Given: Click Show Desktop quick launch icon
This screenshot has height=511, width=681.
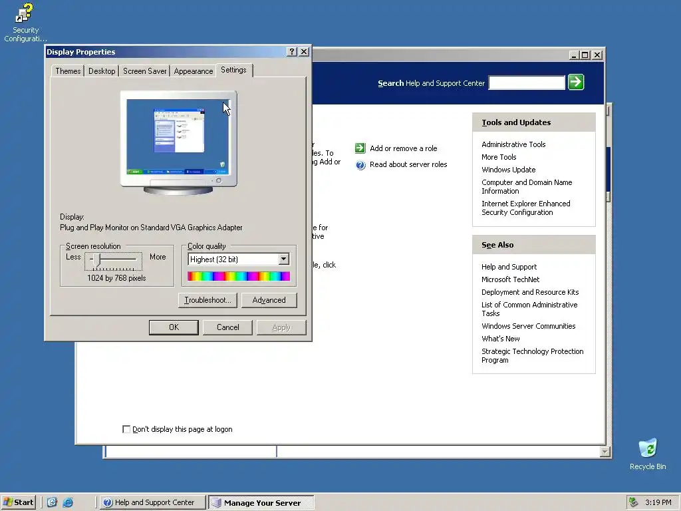Looking at the screenshot, I should [52, 502].
